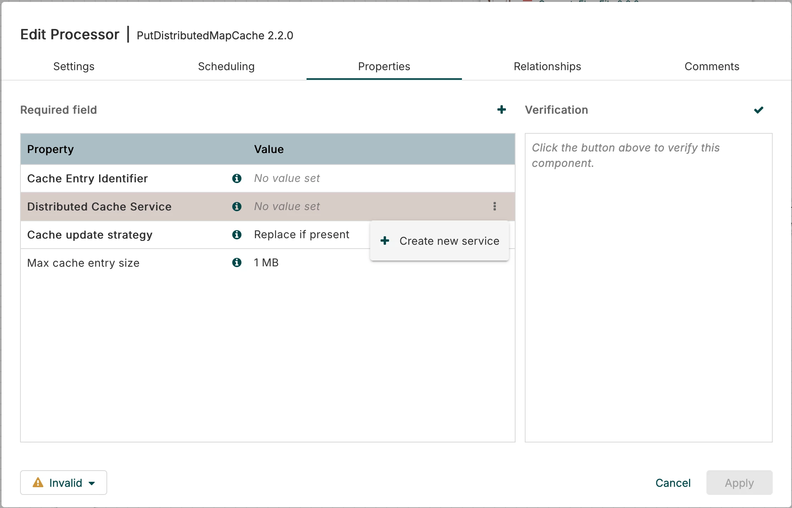Show info icon for Max cache entry size

click(237, 263)
